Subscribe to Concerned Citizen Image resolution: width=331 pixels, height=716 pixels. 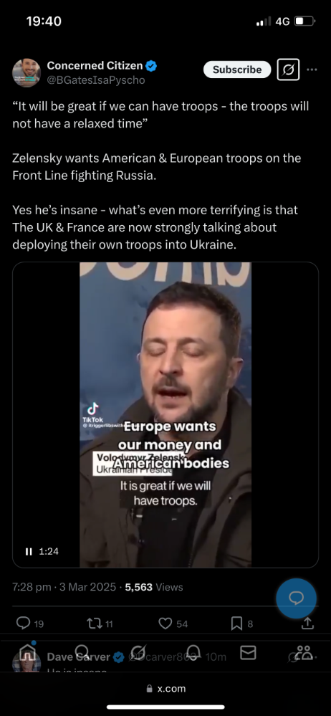tap(237, 70)
